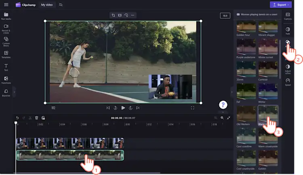Apply the Old Western filter
Image resolution: width=303 pixels, height=175 pixels.
(x=246, y=116)
